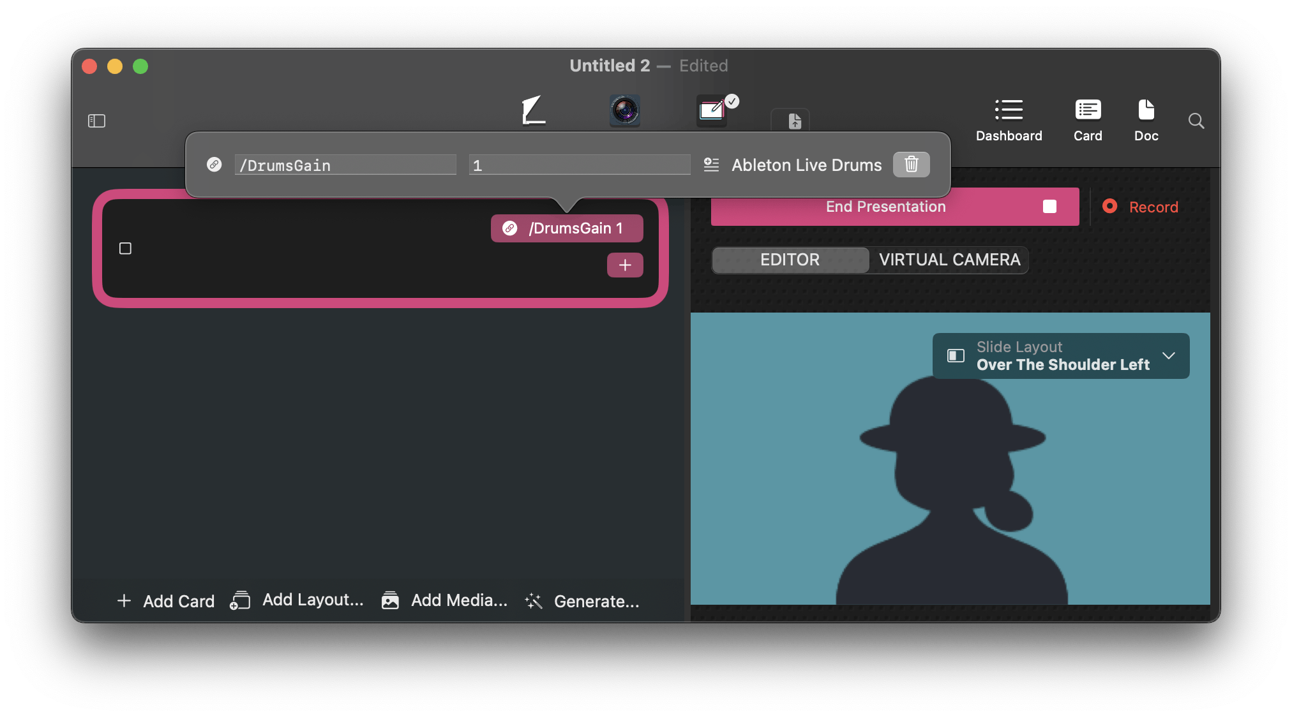This screenshot has width=1292, height=717.
Task: Click the link icon in the popover
Action: pos(214,165)
